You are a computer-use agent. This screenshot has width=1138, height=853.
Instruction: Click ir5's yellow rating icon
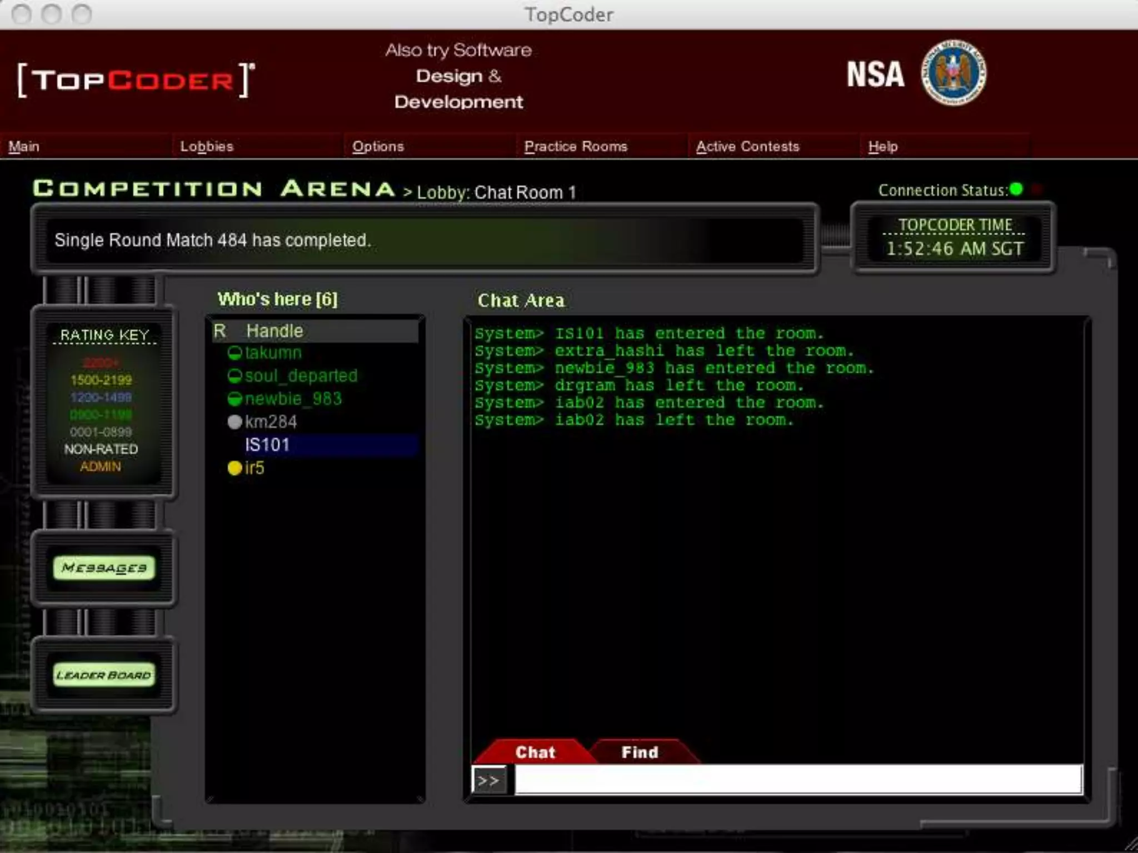tap(234, 468)
